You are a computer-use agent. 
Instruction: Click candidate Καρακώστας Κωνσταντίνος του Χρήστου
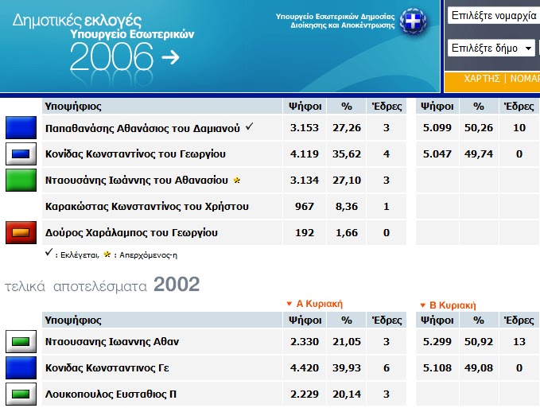pyautogui.click(x=146, y=206)
